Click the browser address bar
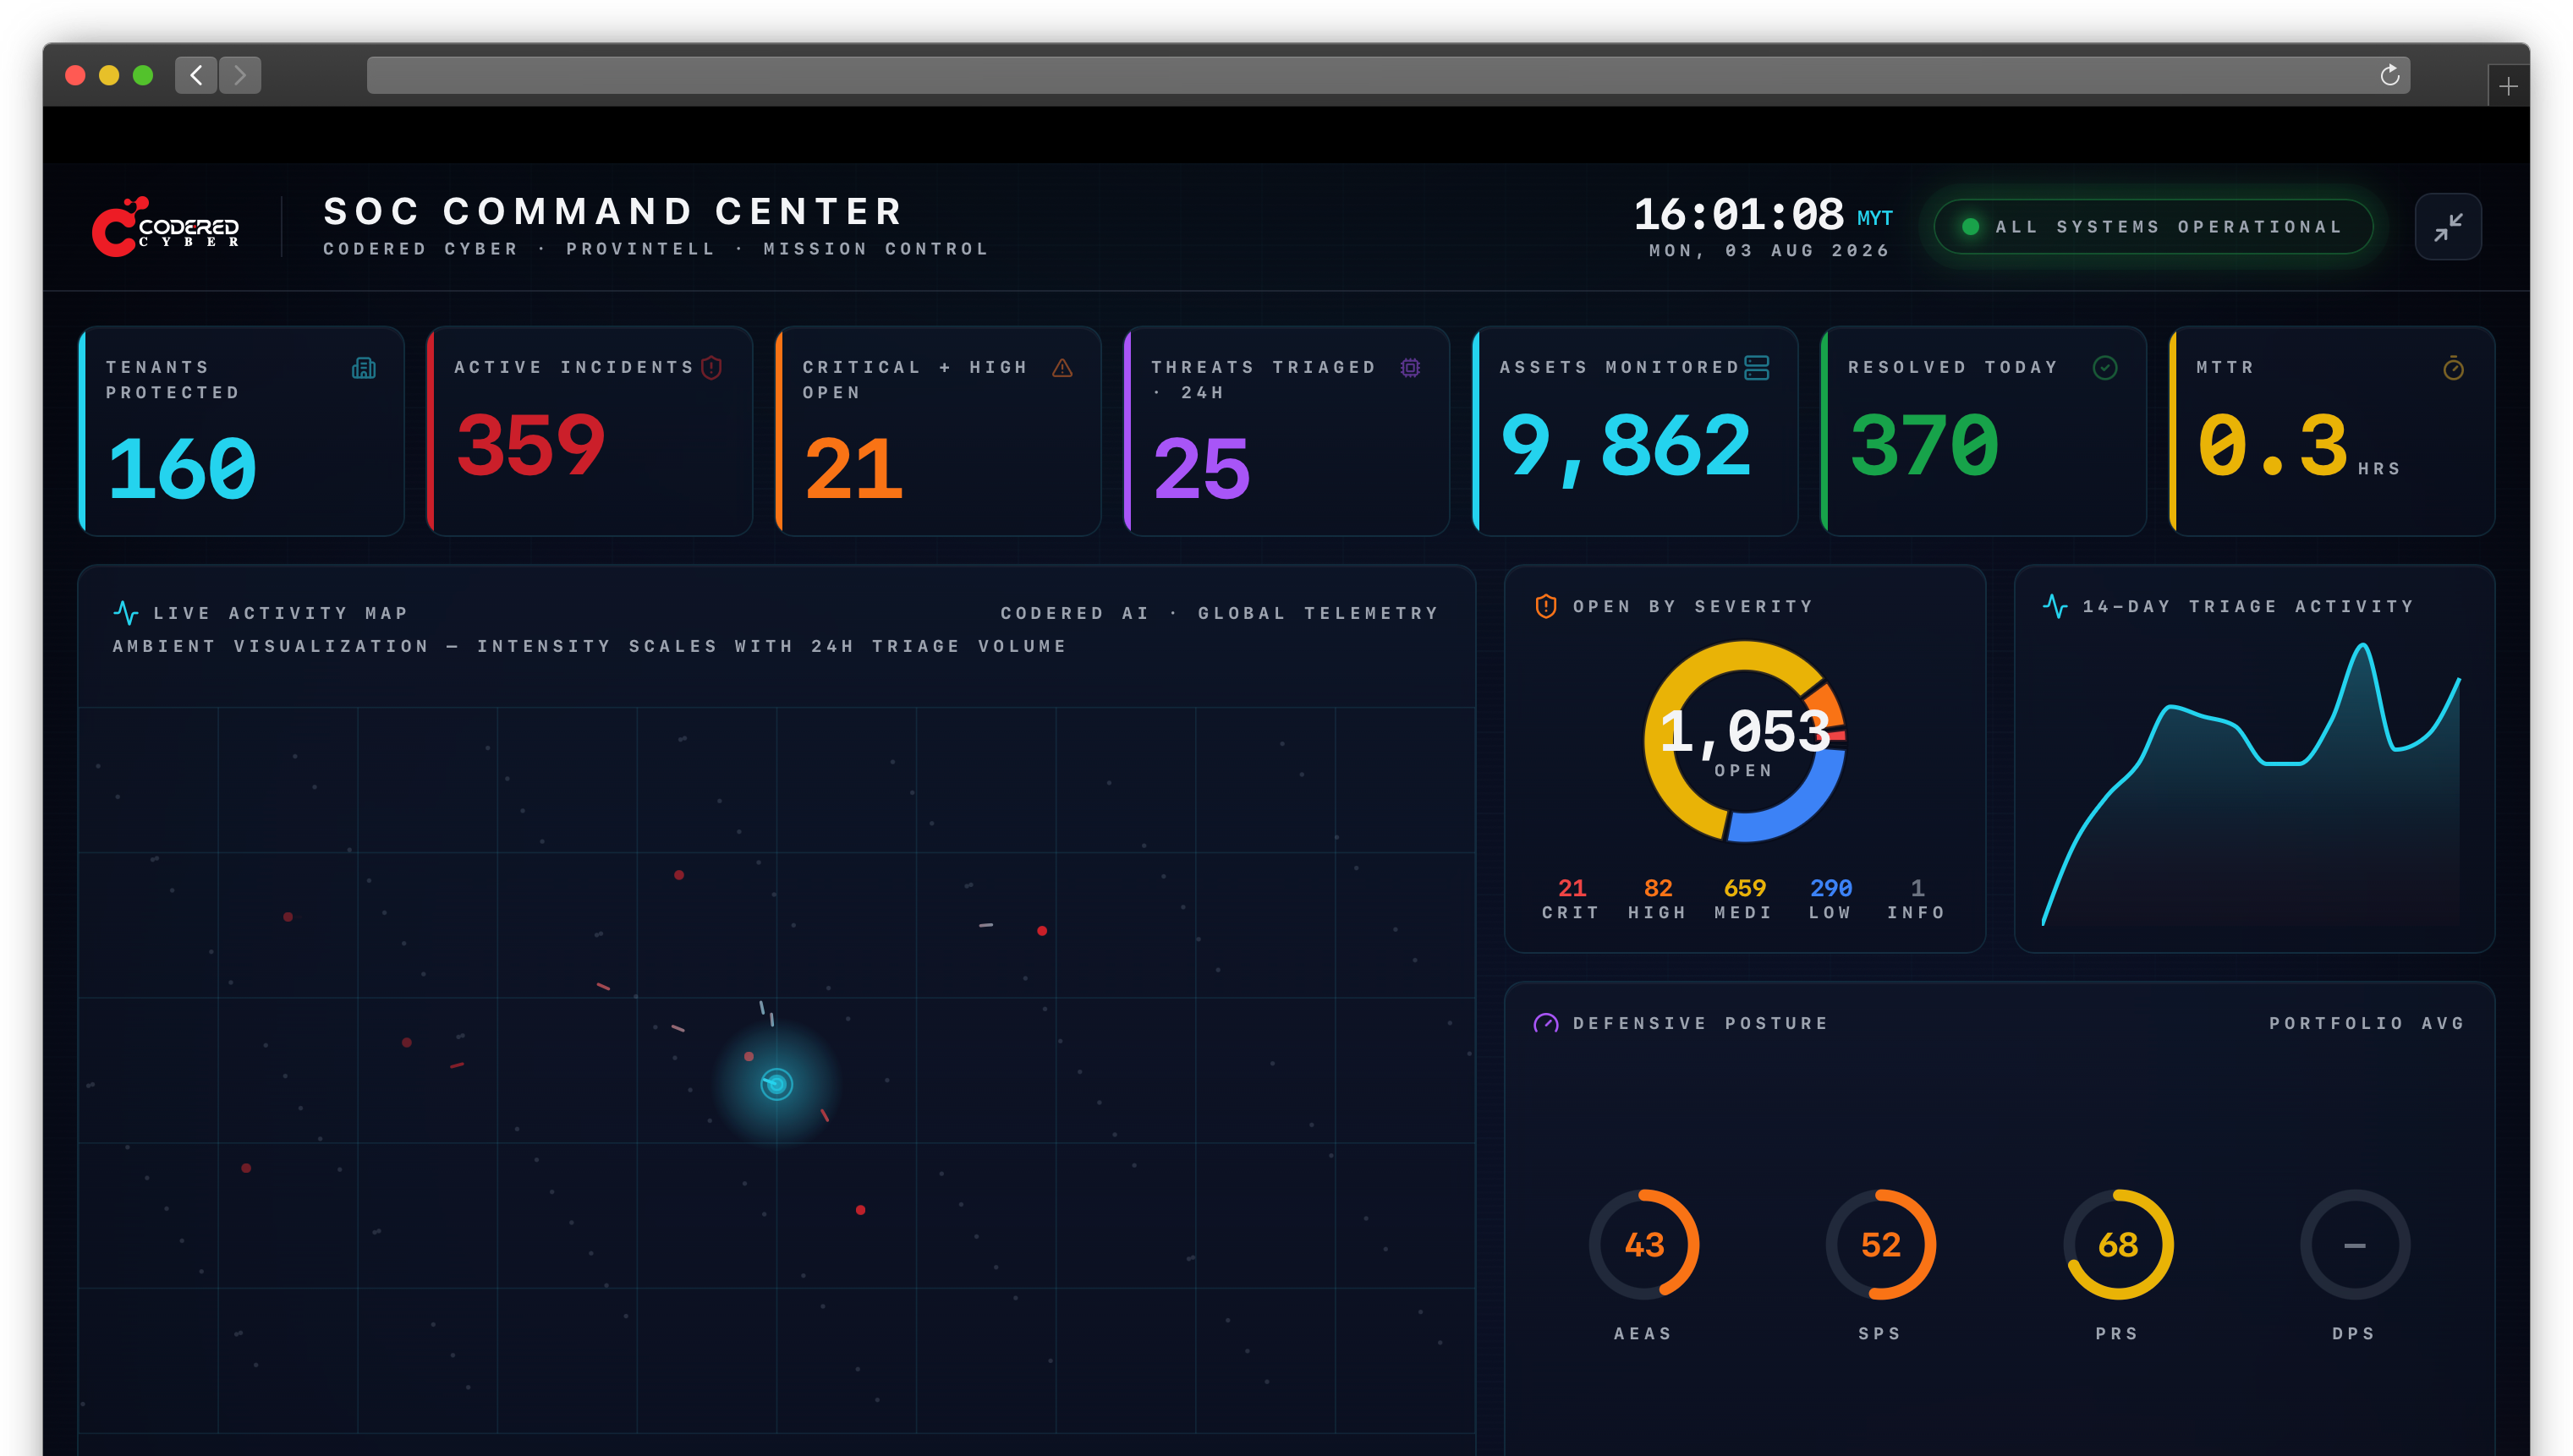This screenshot has height=1456, width=2573. (1387, 75)
